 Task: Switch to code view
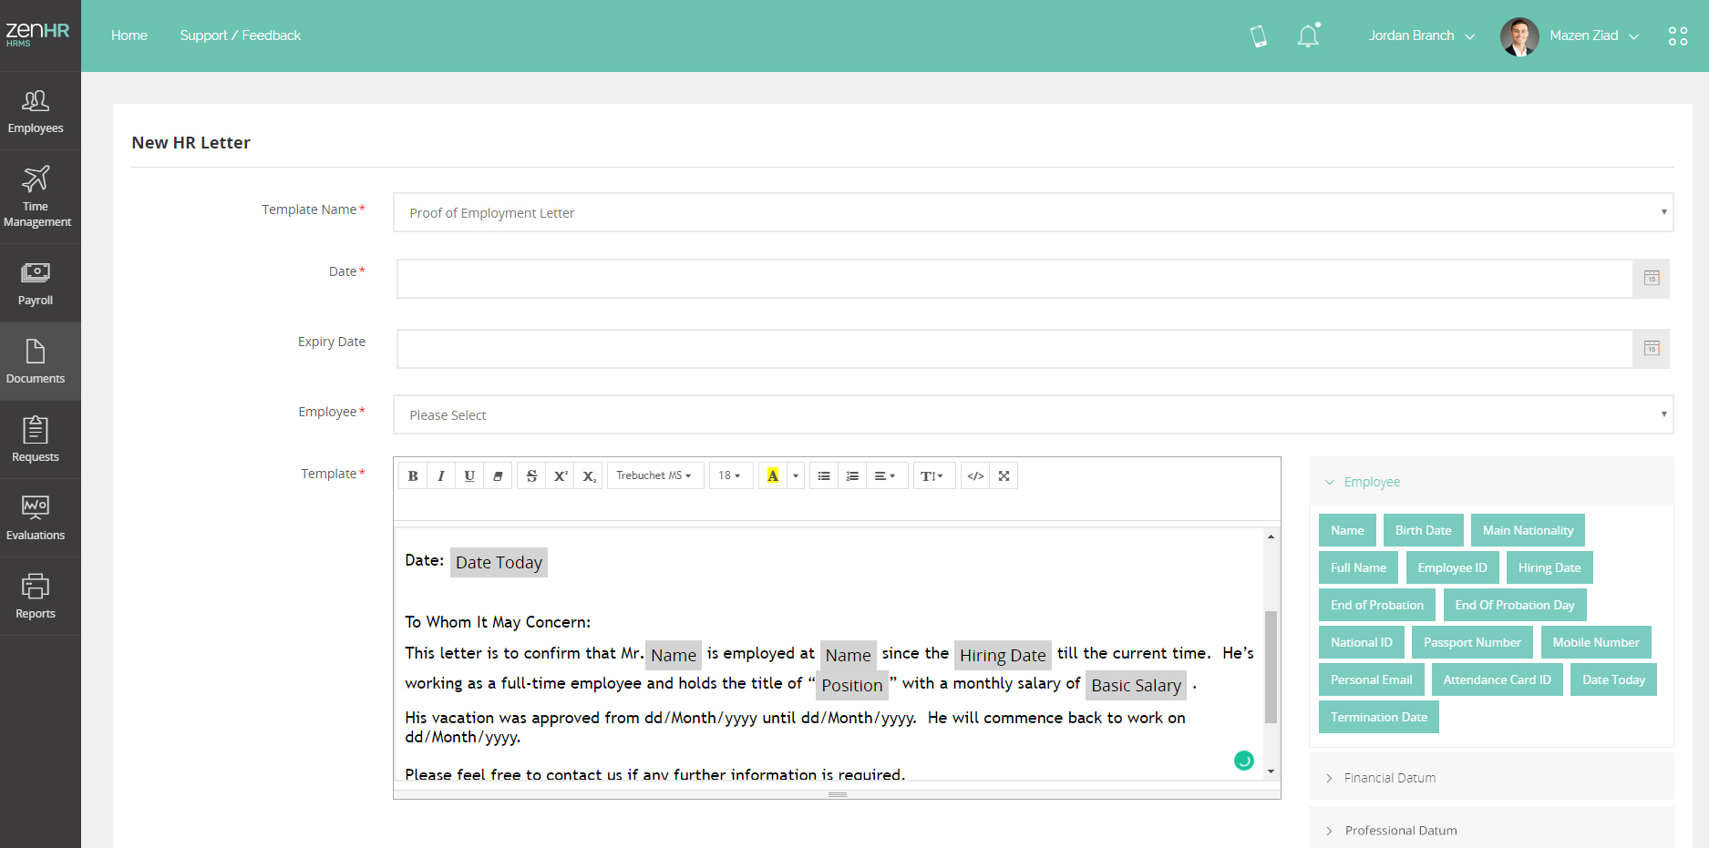coord(975,475)
